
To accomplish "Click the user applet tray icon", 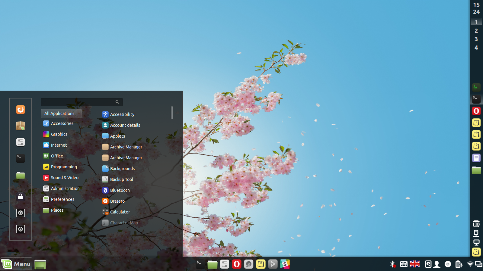I will (437, 264).
